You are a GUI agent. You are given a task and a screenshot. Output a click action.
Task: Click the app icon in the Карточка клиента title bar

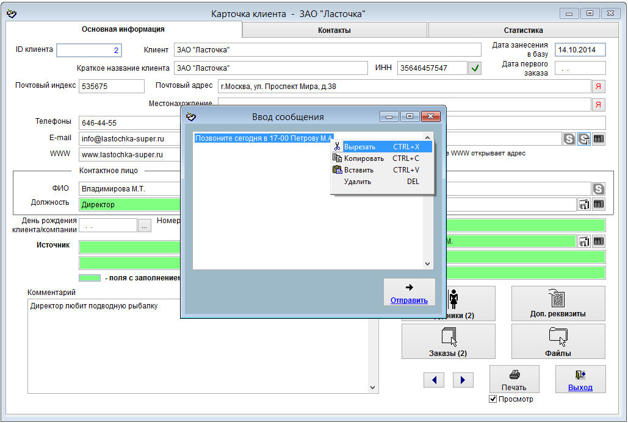(x=11, y=13)
